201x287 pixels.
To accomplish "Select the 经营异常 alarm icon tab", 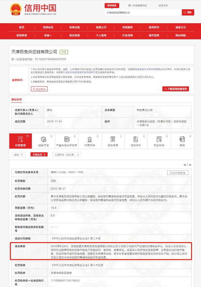I will tap(90, 141).
